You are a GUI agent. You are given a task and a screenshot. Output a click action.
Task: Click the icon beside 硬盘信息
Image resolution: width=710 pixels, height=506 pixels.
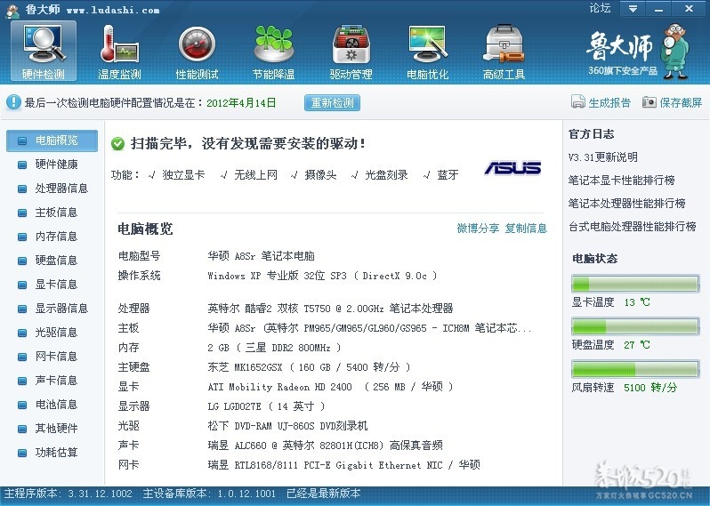[21, 261]
